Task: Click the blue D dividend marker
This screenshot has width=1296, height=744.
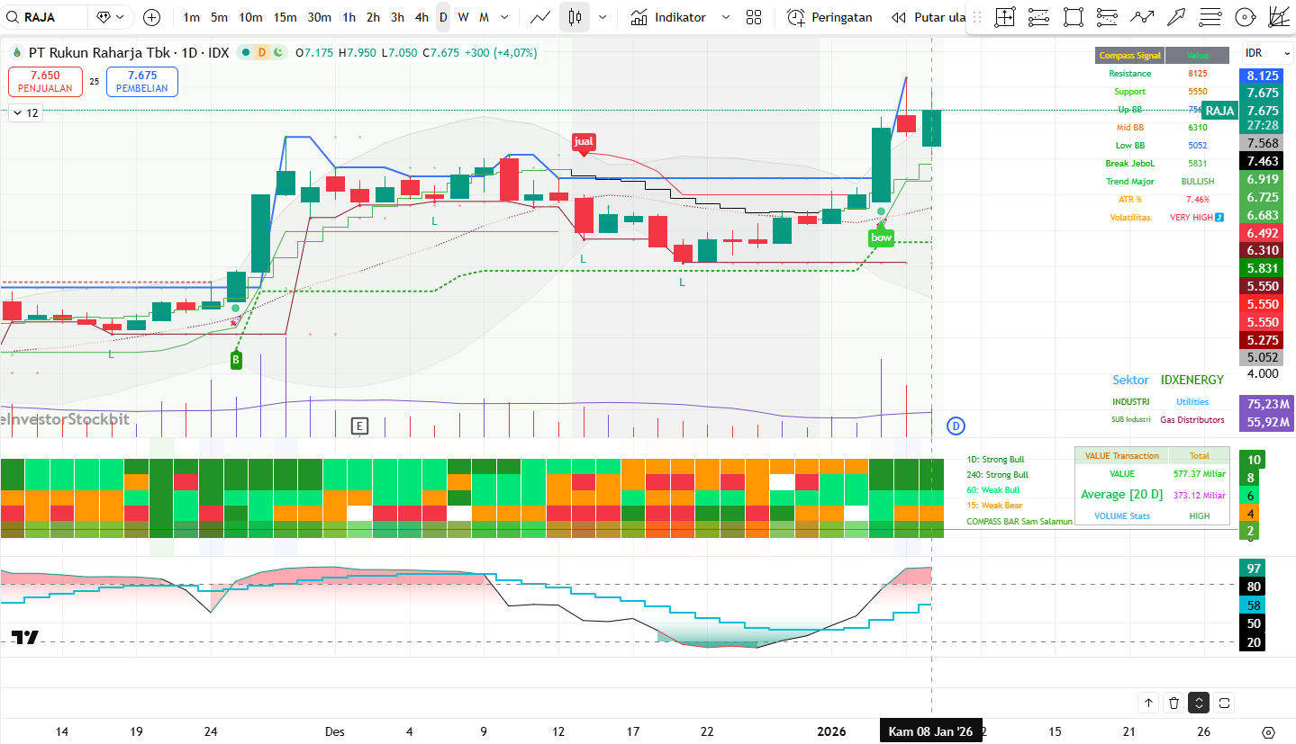Action: 956,426
